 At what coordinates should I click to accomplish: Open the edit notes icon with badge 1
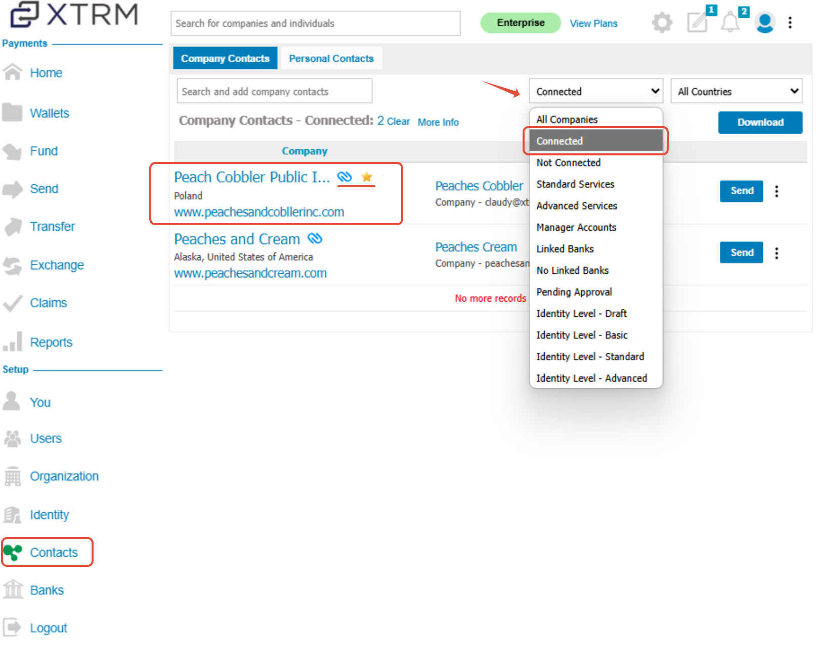coord(698,22)
